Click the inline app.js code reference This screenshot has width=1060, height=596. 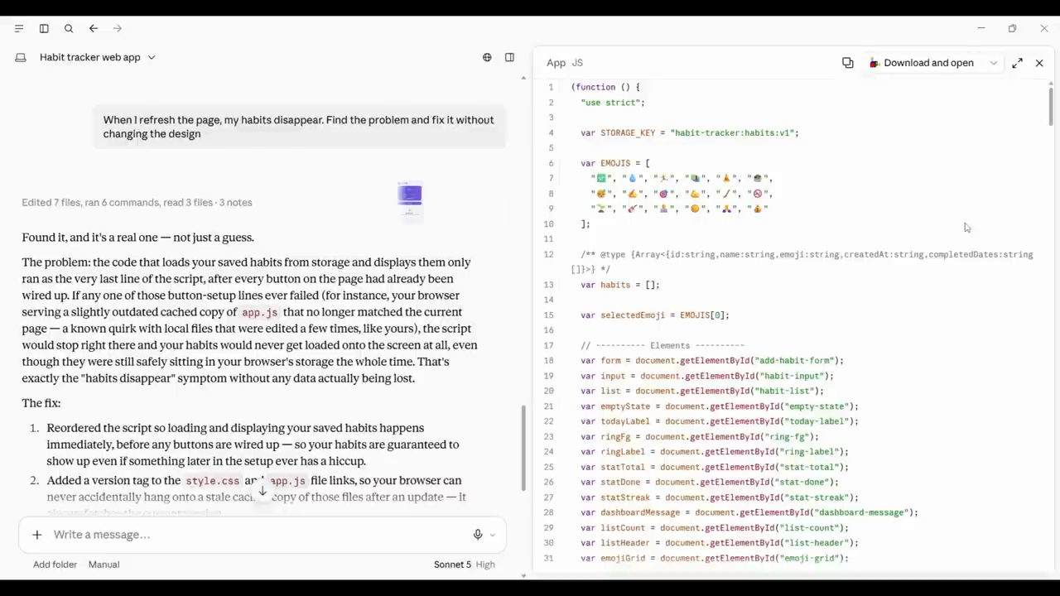[x=259, y=312]
